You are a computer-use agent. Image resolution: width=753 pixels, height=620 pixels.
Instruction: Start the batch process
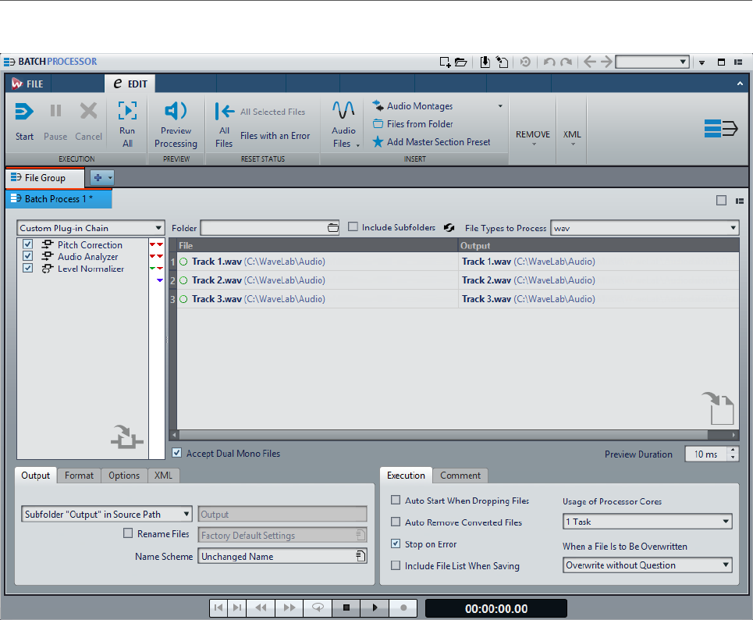pos(24,121)
